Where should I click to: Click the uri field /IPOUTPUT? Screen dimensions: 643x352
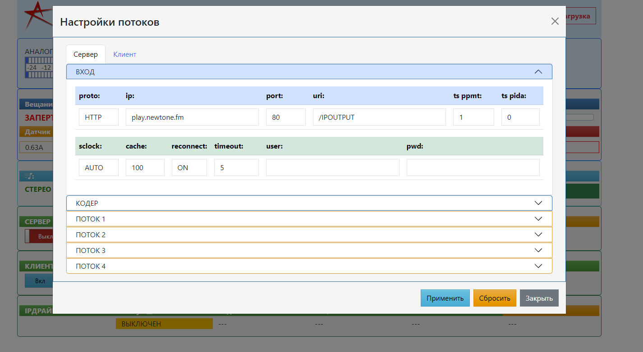379,117
